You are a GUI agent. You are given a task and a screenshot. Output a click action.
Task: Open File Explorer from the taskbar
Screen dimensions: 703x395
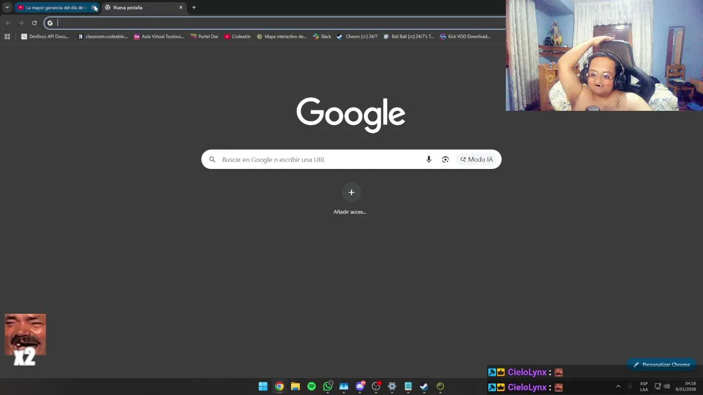tap(295, 386)
